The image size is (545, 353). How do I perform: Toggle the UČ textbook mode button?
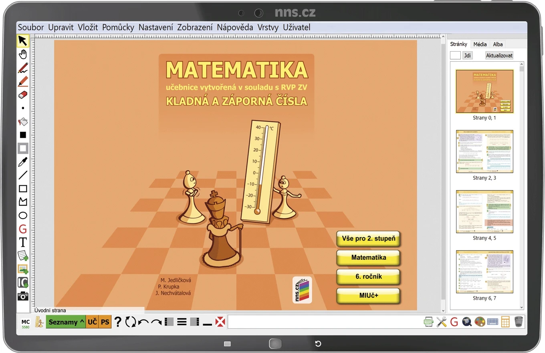click(92, 322)
